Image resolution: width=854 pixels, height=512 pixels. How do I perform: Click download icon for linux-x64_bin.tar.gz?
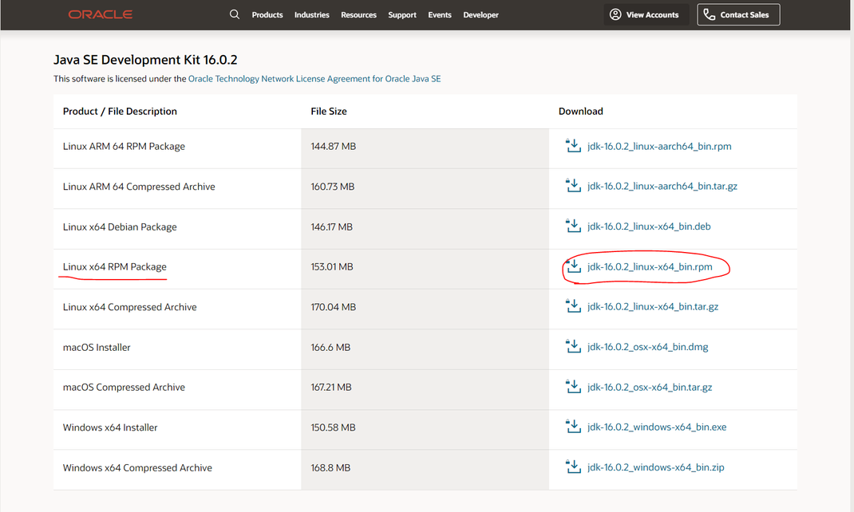point(574,306)
